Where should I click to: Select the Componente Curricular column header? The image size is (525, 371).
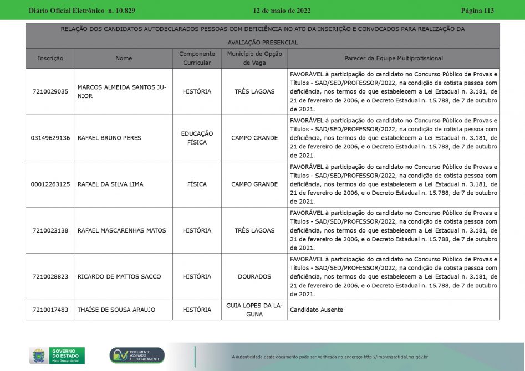click(x=197, y=58)
